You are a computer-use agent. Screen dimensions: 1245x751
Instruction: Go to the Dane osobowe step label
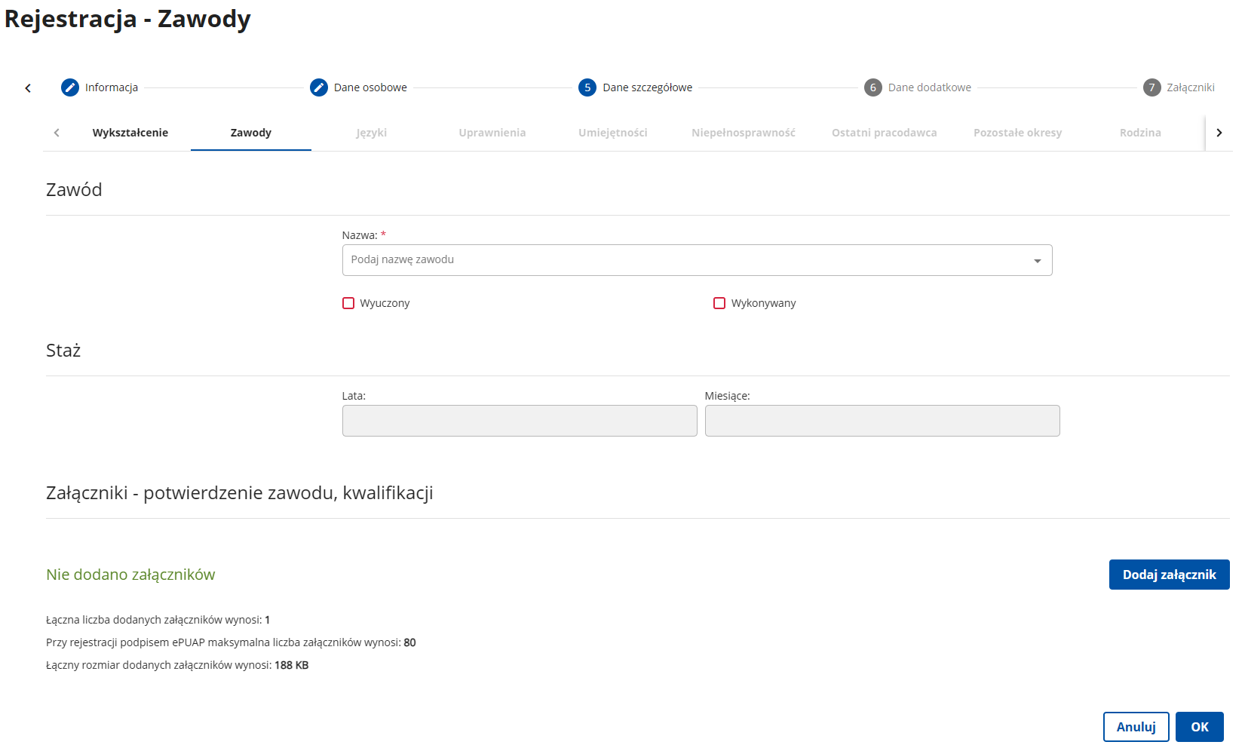[370, 87]
